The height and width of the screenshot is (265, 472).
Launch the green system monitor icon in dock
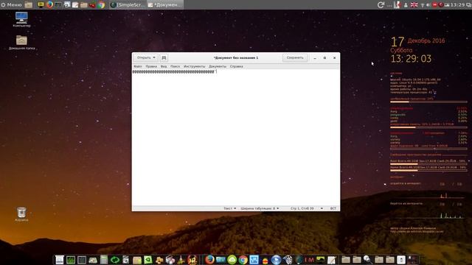coord(71,260)
